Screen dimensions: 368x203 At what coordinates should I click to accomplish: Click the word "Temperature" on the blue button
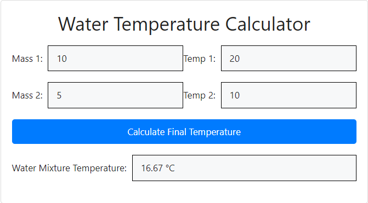pyautogui.click(x=215, y=132)
